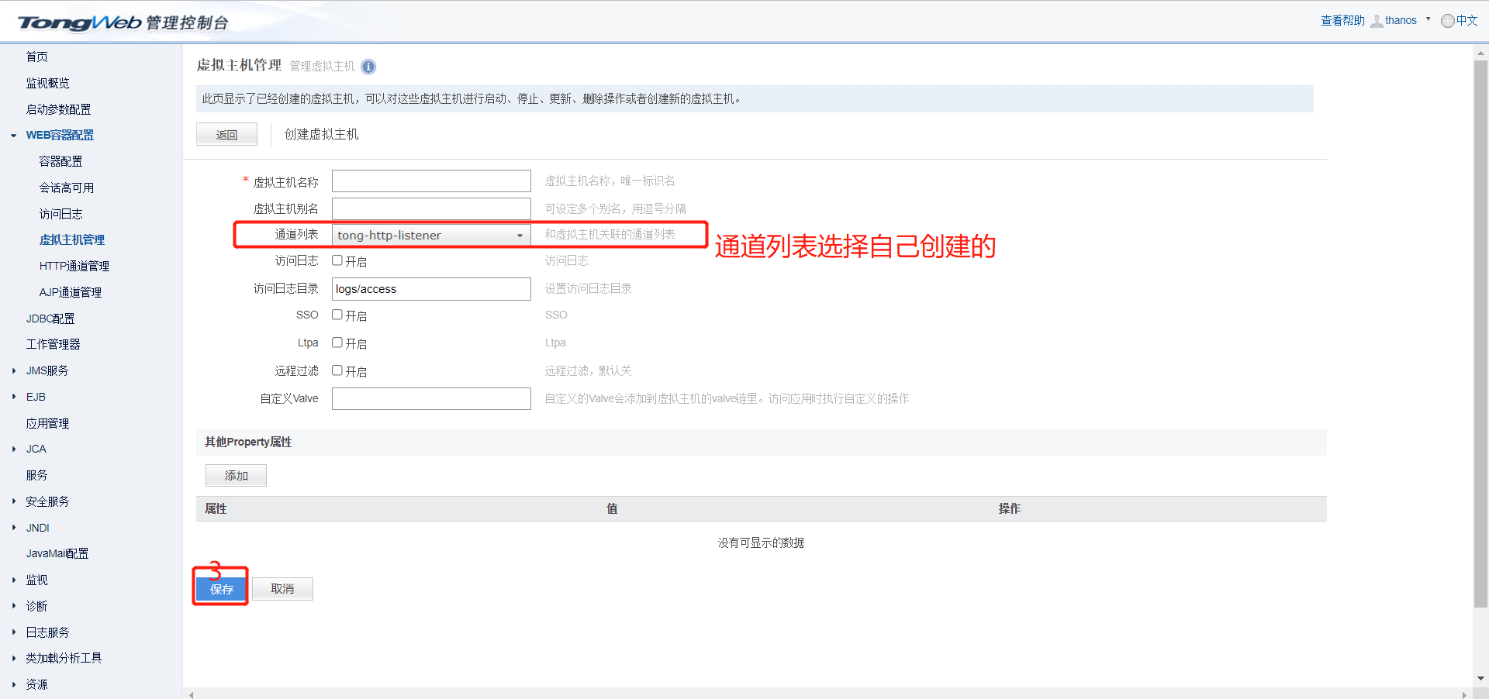
Task: Enable the 访问日志 开启 checkbox
Action: click(337, 261)
